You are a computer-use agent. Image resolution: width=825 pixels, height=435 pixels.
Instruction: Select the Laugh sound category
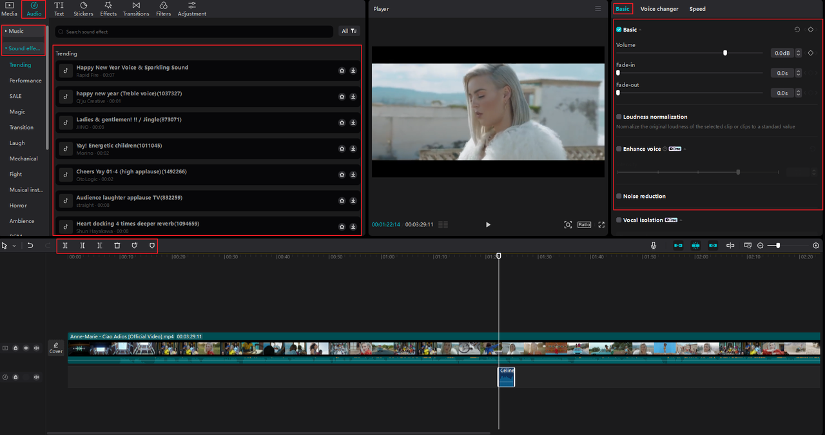point(17,143)
